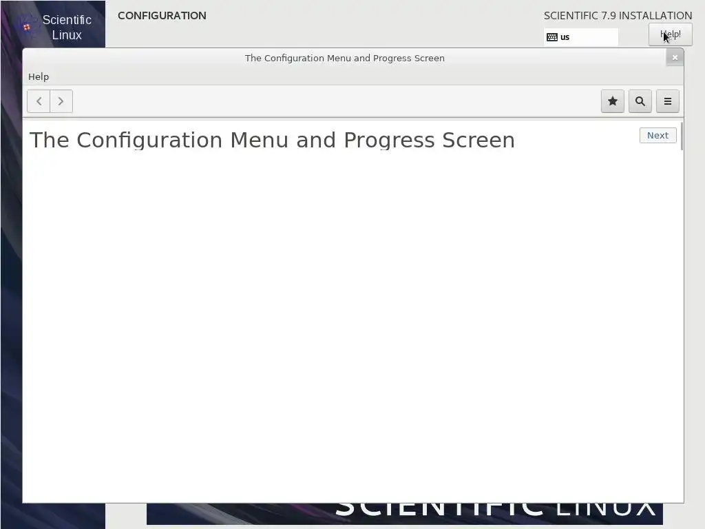Click the Help! button in installer
The image size is (705, 529).
pyautogui.click(x=670, y=34)
